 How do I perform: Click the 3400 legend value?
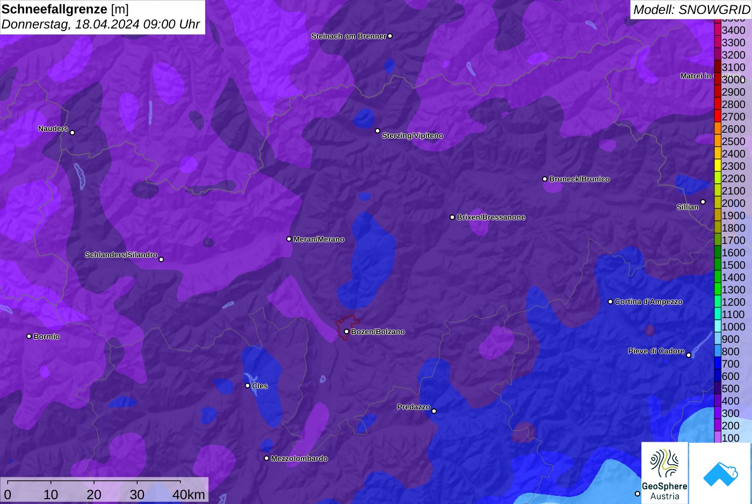tap(734, 30)
